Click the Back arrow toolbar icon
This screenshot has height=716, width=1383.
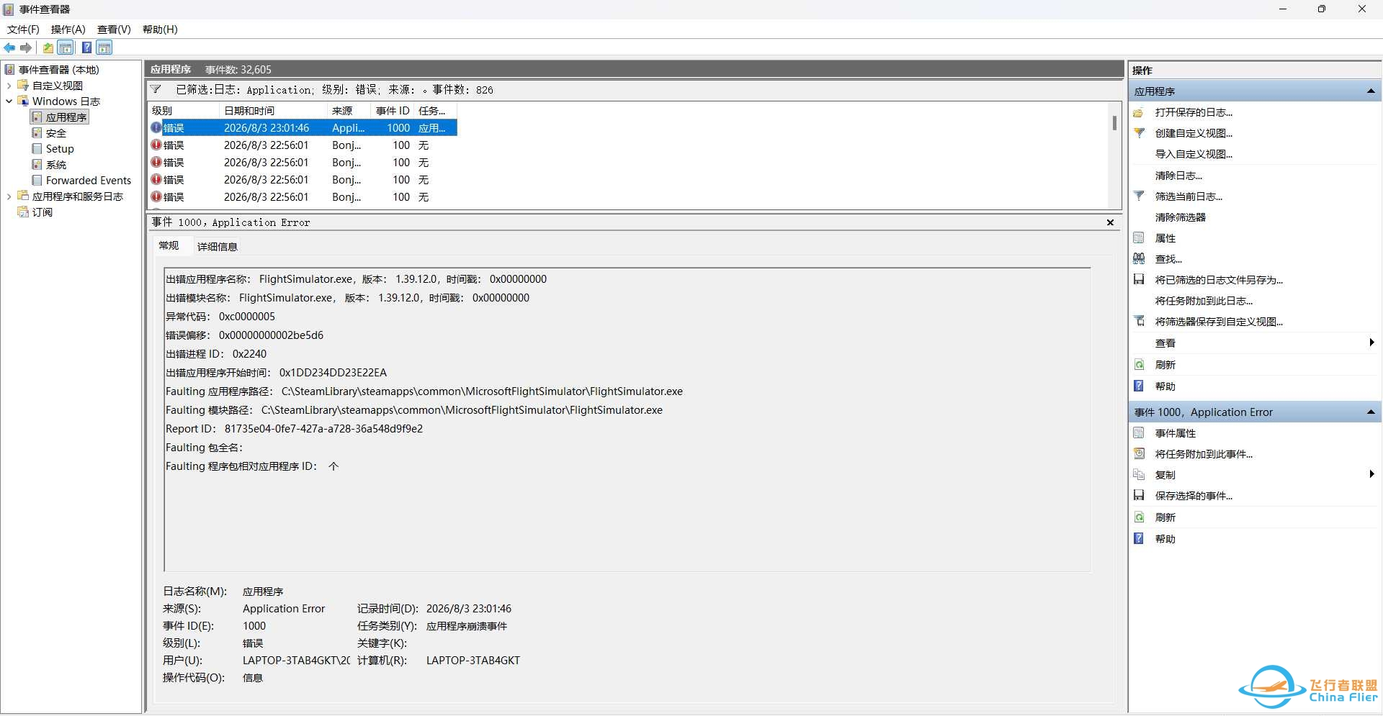[9, 48]
